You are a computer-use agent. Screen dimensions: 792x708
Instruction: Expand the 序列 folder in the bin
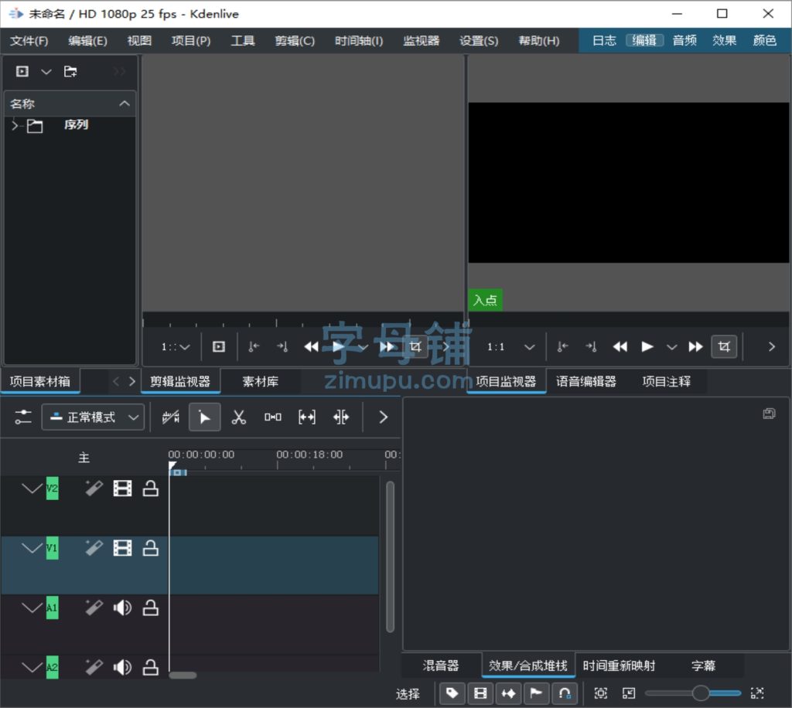click(15, 125)
